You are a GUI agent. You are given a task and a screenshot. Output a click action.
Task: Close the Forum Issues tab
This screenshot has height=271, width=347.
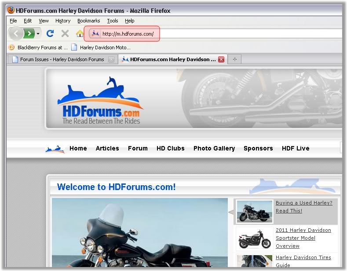(111, 59)
